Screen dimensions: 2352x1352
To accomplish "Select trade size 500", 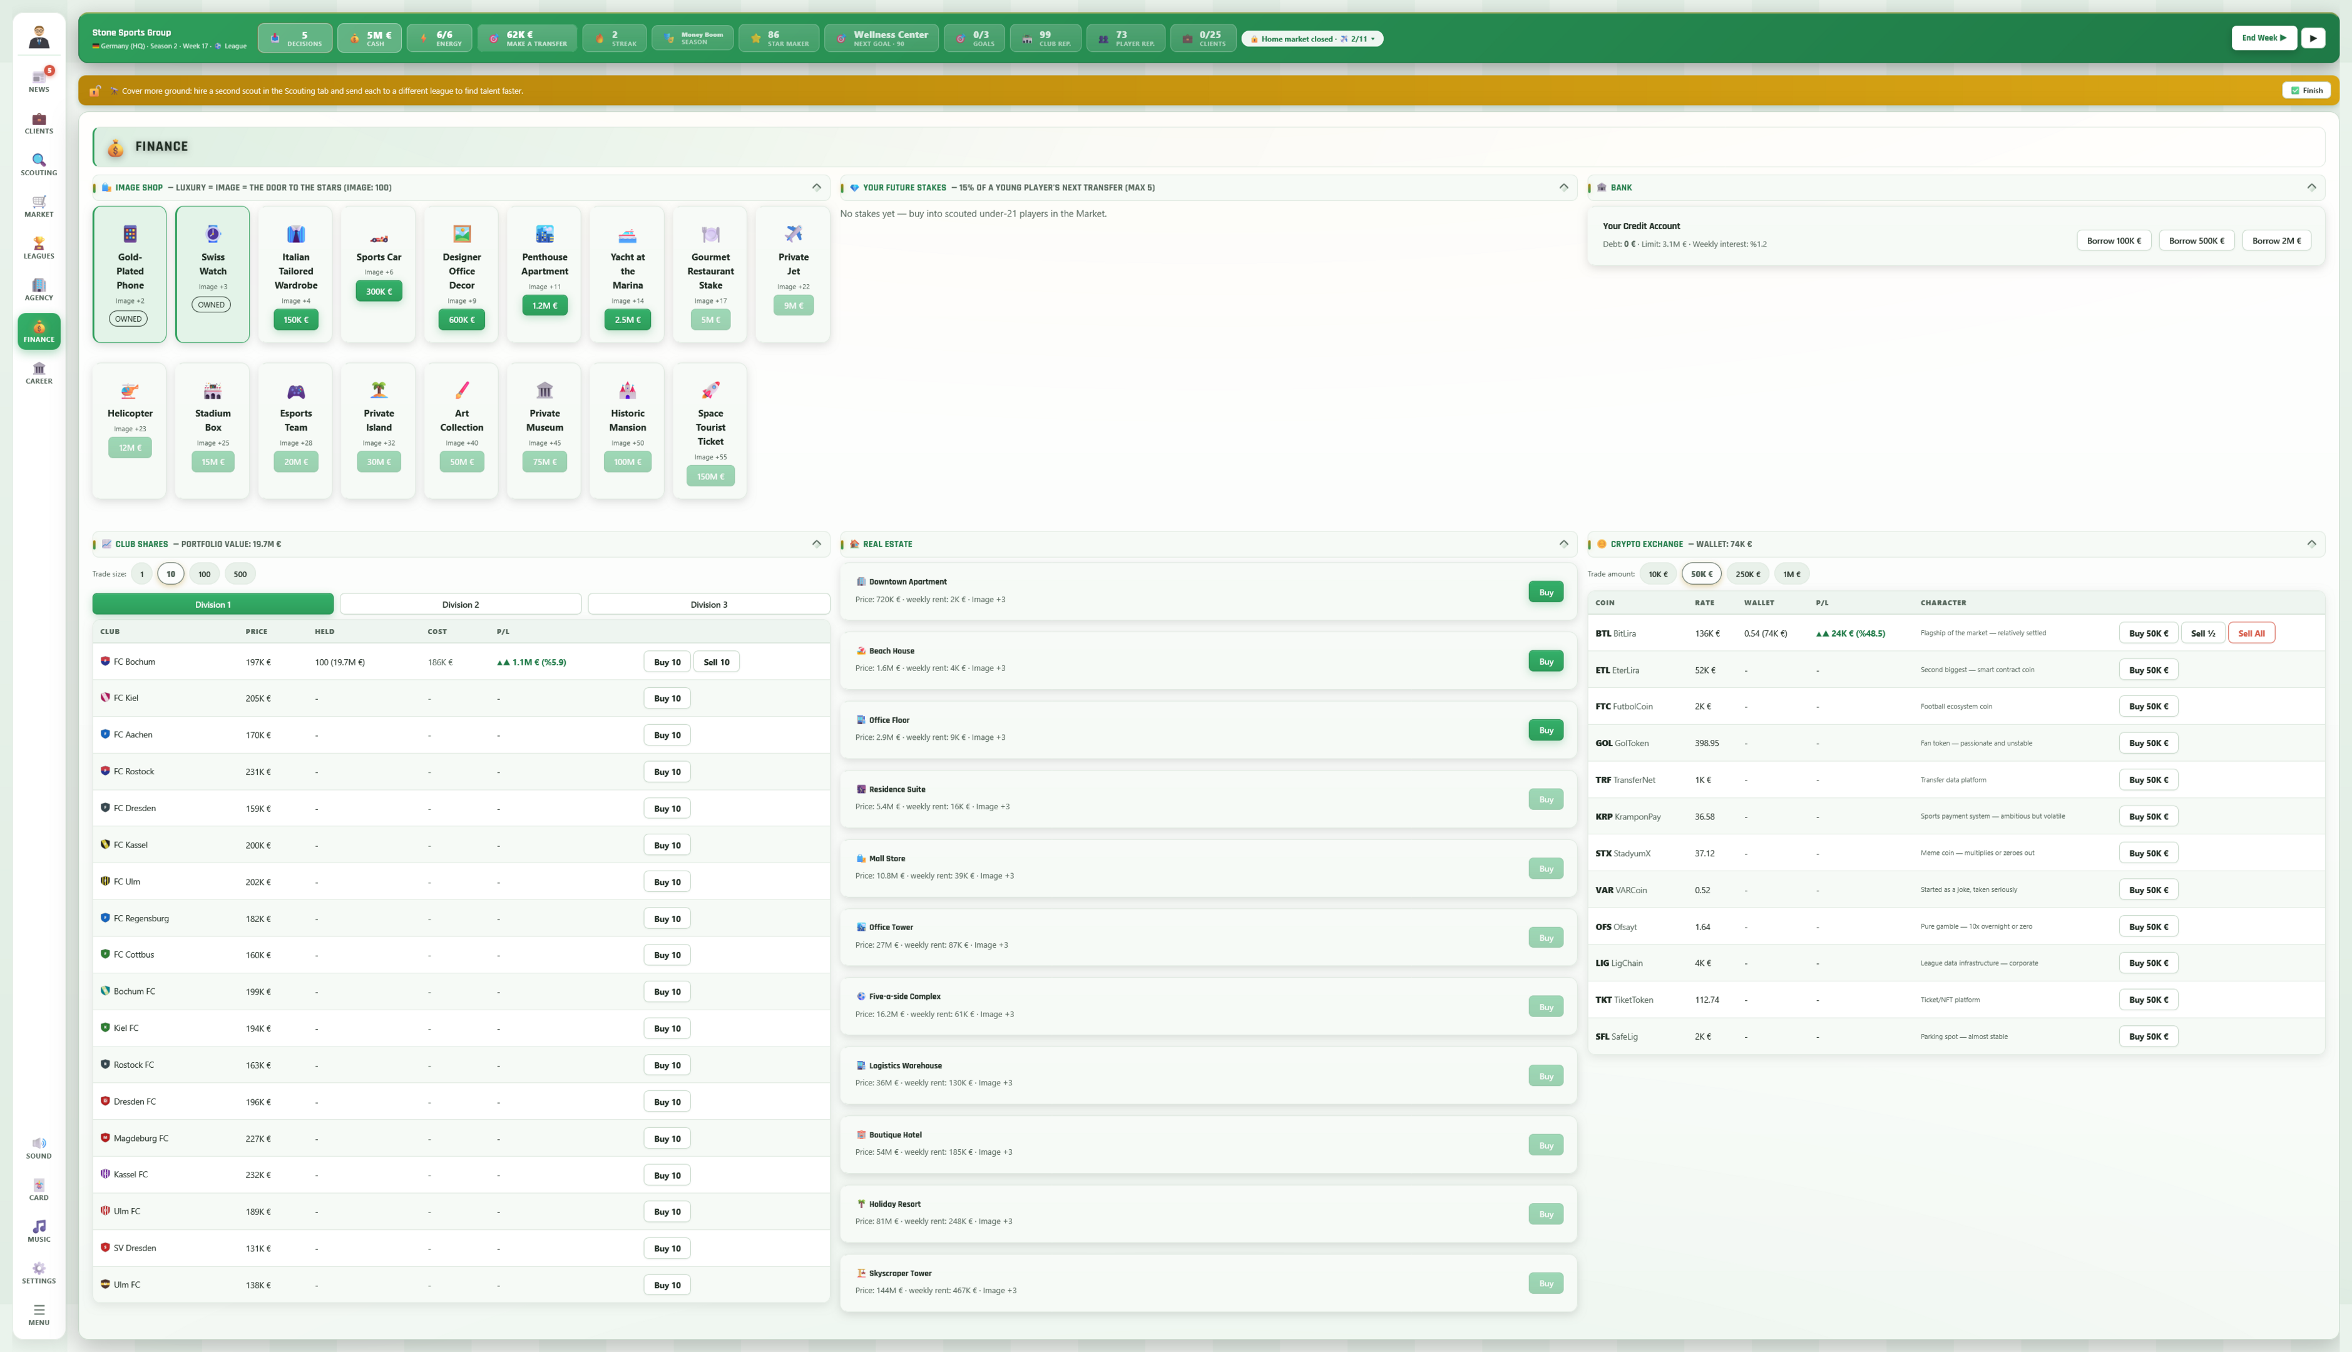I will point(240,574).
